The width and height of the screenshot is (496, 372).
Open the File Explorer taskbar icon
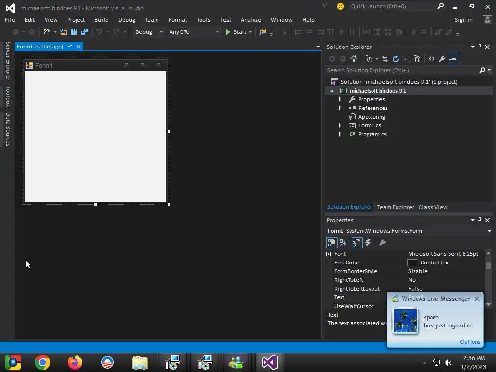(140, 362)
